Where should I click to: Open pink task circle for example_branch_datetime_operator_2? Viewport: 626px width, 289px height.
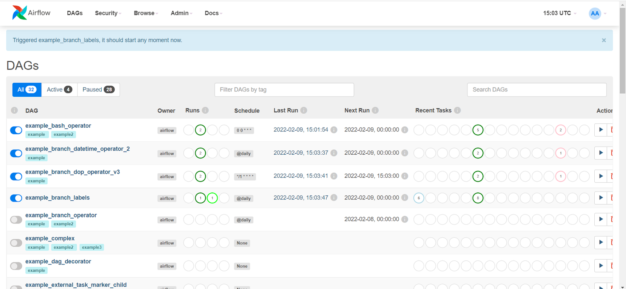561,153
